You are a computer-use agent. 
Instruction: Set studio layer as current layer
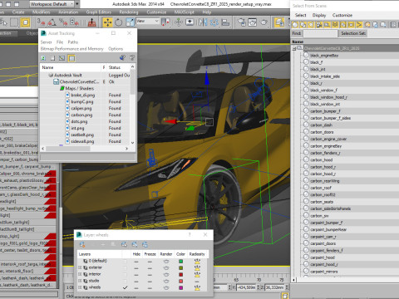click(126, 281)
